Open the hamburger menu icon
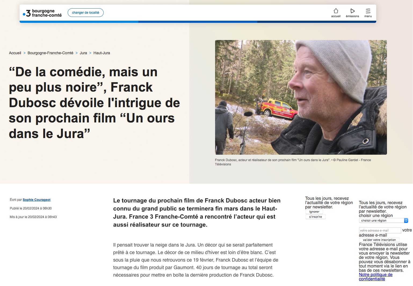 tap(368, 11)
